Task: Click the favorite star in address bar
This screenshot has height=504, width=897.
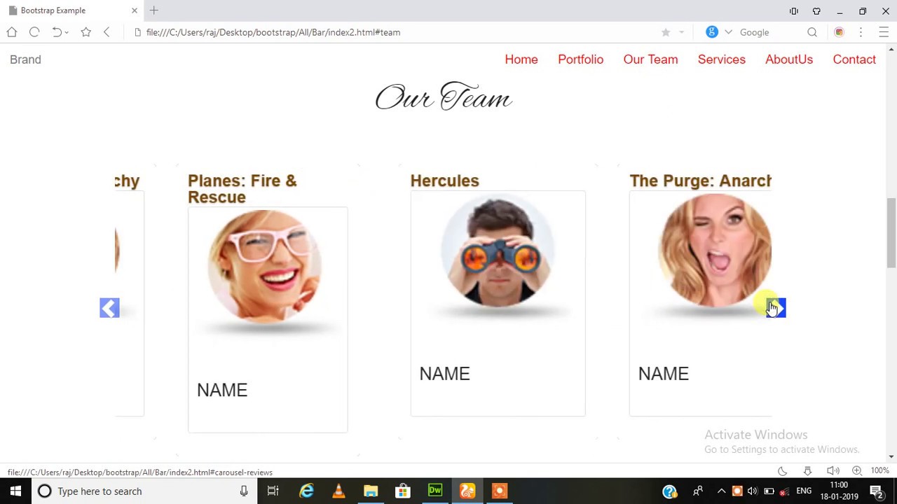Action: [666, 32]
